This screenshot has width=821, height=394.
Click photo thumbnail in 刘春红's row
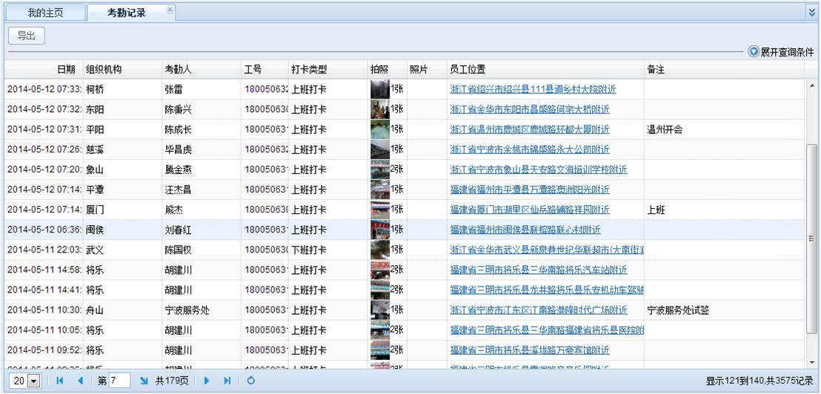click(x=379, y=230)
